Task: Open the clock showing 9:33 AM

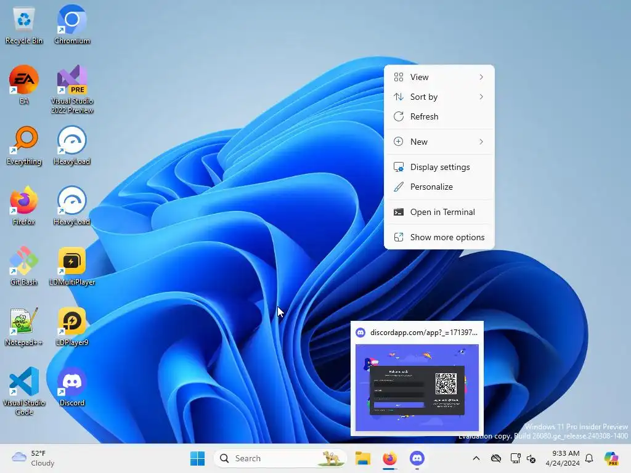Action: tap(563, 458)
